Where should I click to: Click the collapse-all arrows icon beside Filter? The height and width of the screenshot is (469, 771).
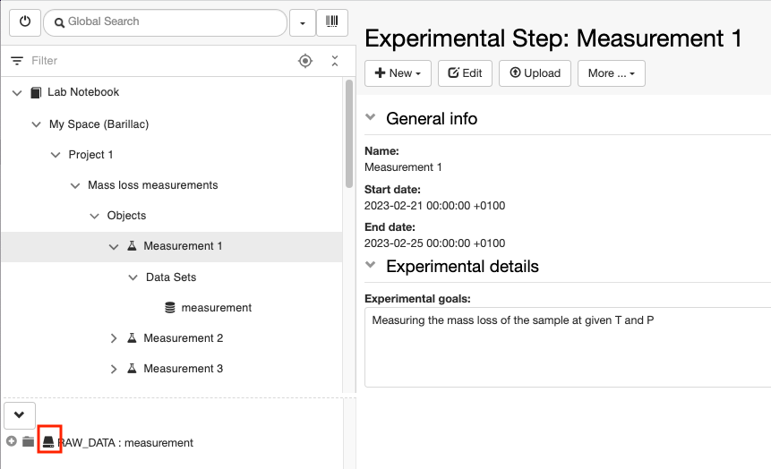point(335,61)
